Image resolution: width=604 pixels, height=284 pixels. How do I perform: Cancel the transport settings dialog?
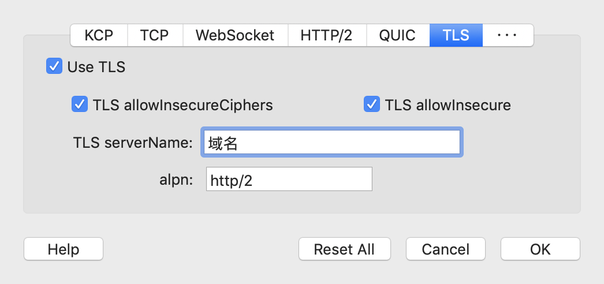coord(446,249)
